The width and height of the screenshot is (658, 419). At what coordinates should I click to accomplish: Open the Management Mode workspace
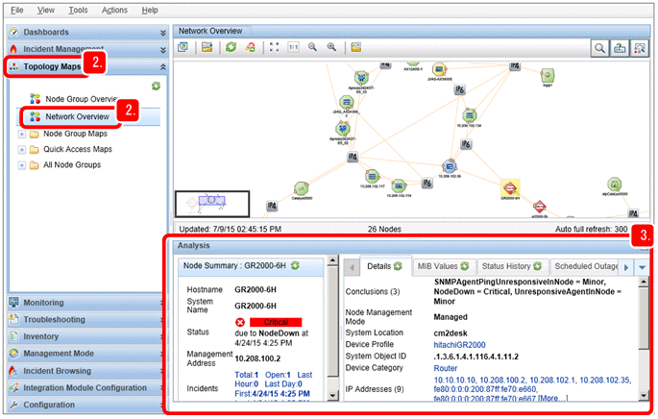click(x=85, y=354)
